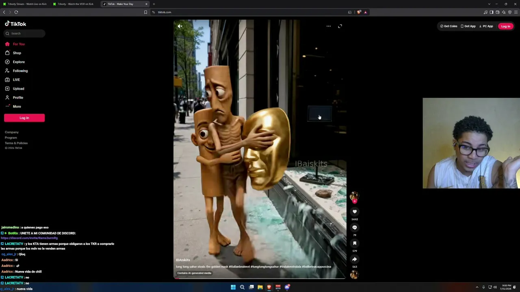Follow the creator via avatar plus badge
The height and width of the screenshot is (292, 520).
[355, 200]
